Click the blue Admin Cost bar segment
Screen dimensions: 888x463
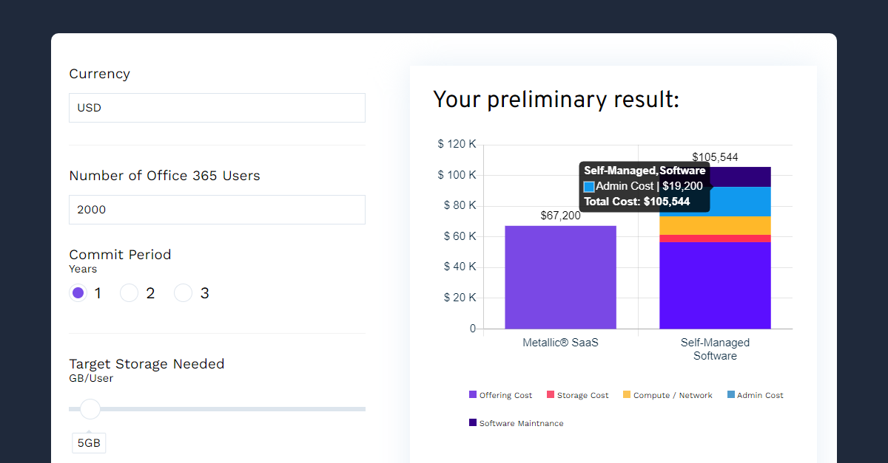pyautogui.click(x=740, y=202)
